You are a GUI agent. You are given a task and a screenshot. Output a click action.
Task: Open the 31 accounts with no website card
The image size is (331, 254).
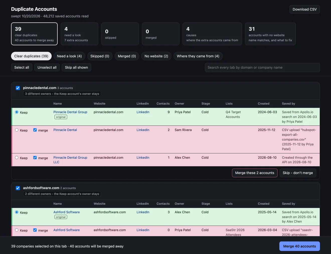[270, 34]
